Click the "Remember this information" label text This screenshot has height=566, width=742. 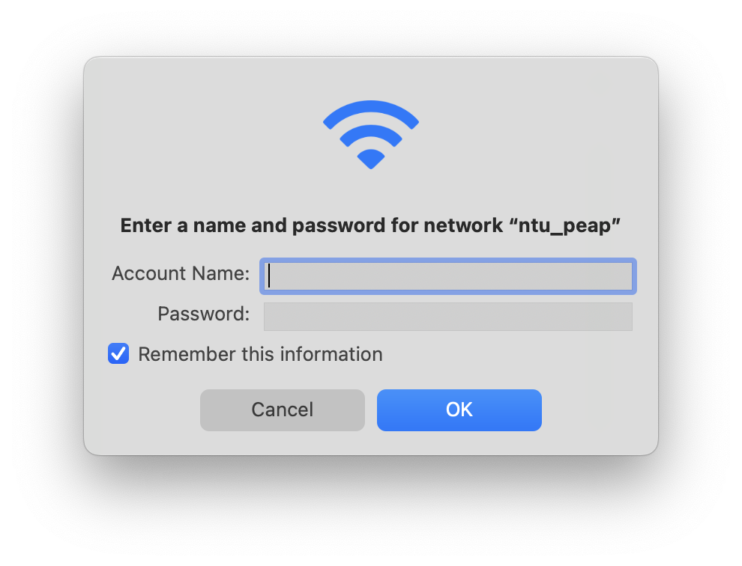[x=260, y=354]
